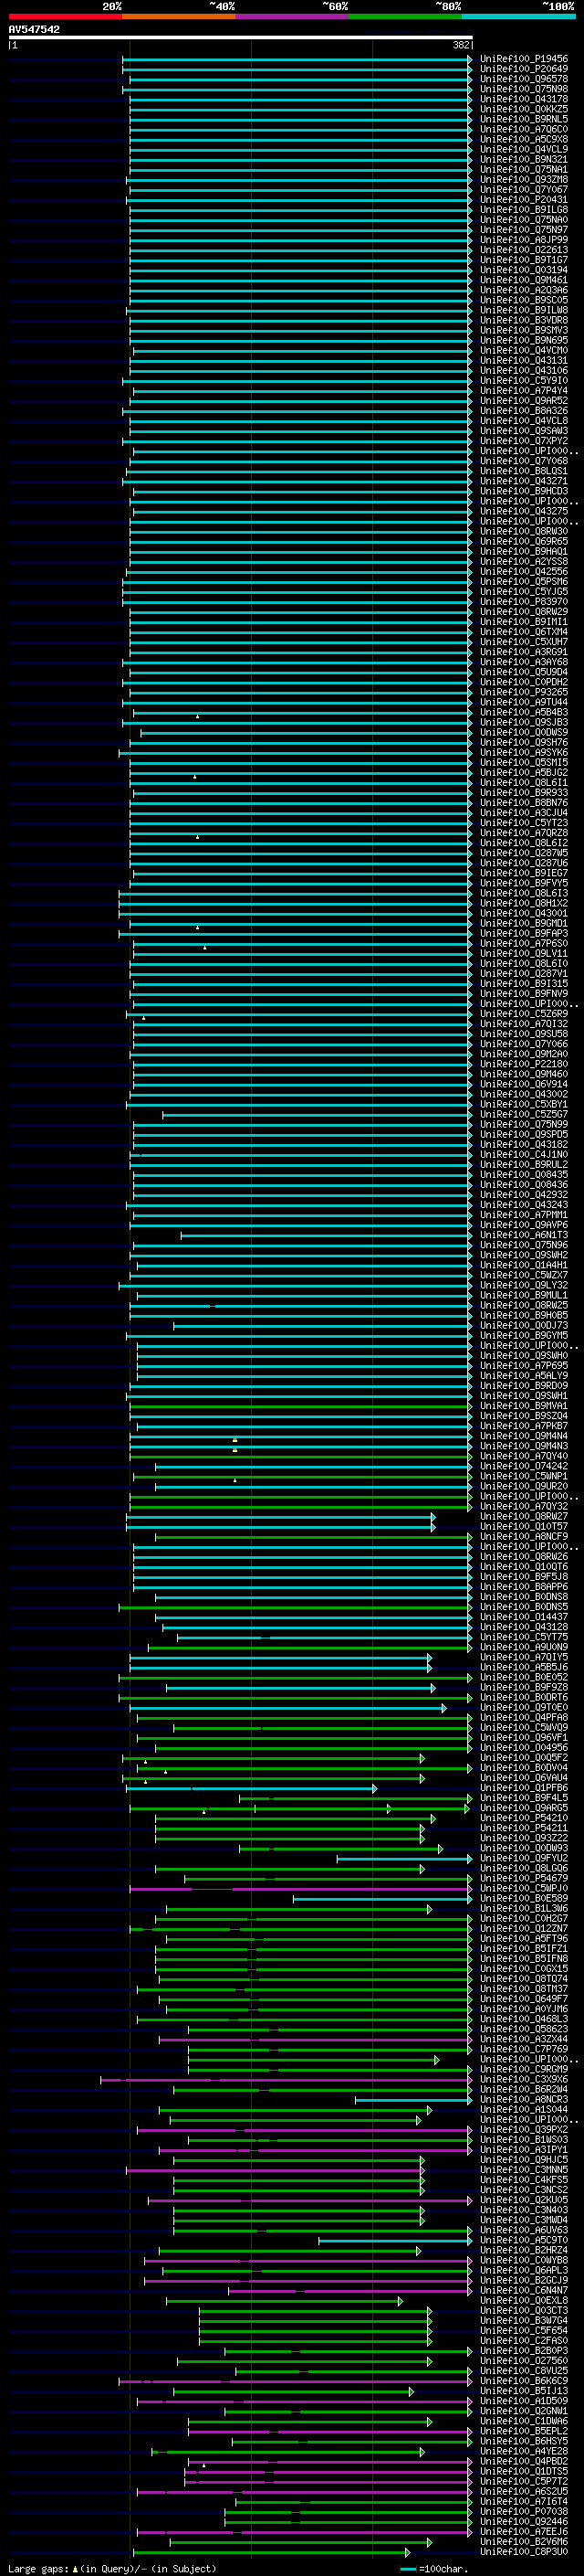The height and width of the screenshot is (2576, 584).
Task: Click UniRef100_C5Y9I0 label
Action: [523, 381]
